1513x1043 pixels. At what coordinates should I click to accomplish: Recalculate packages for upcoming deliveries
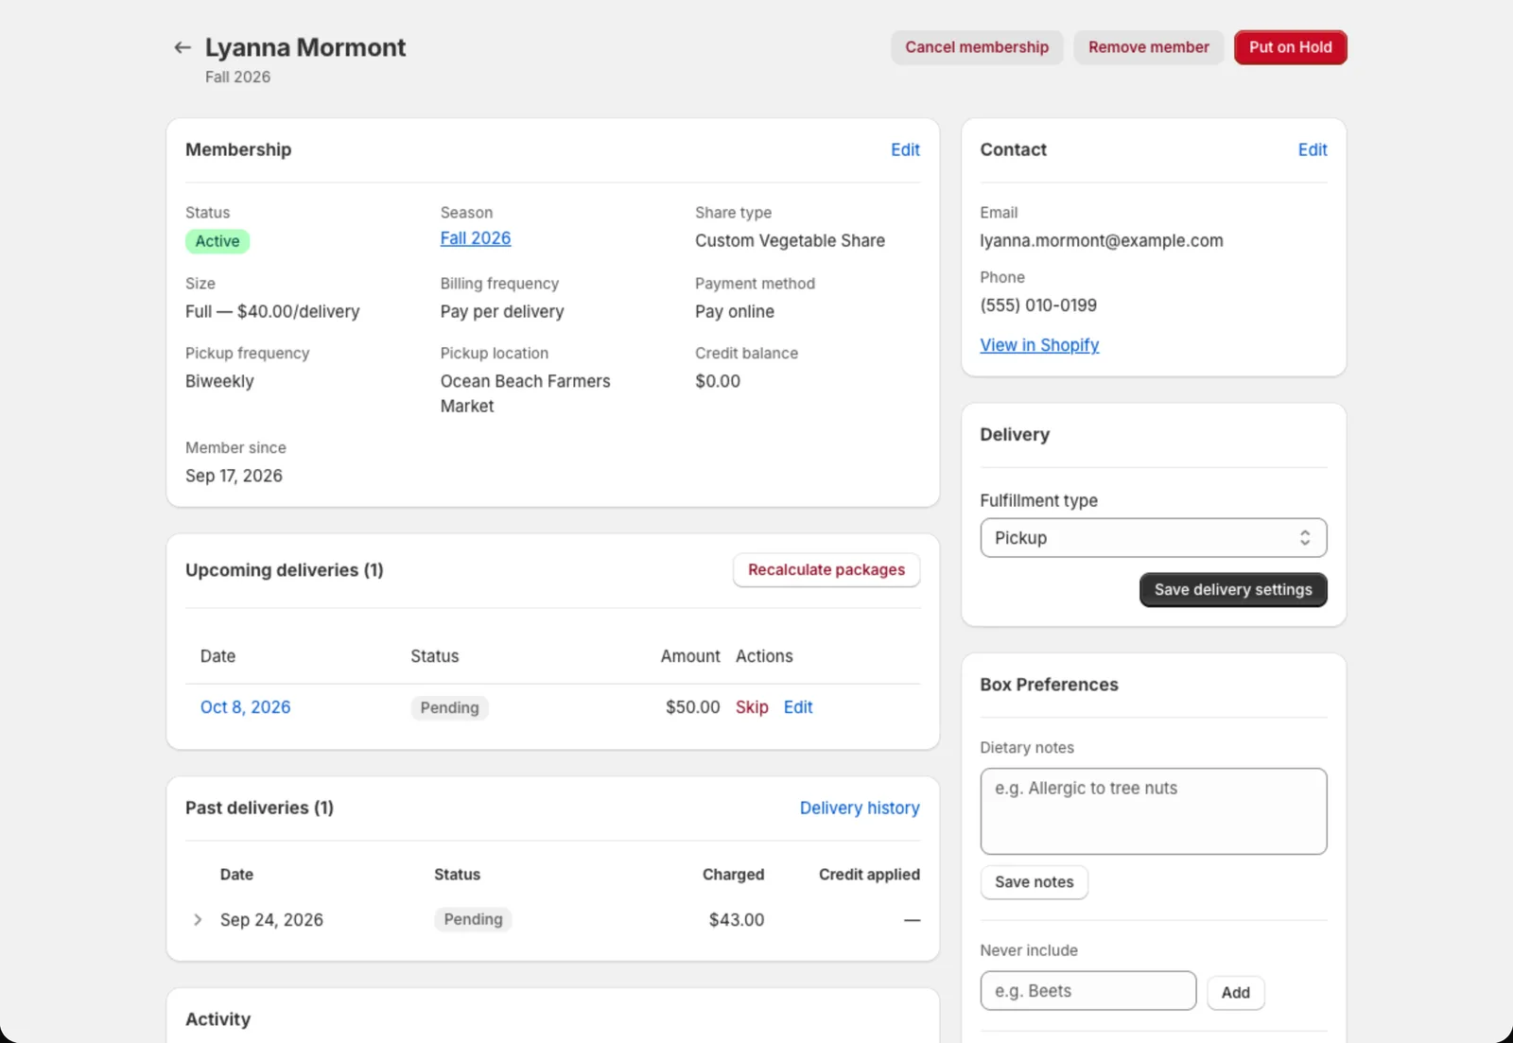[x=826, y=569]
